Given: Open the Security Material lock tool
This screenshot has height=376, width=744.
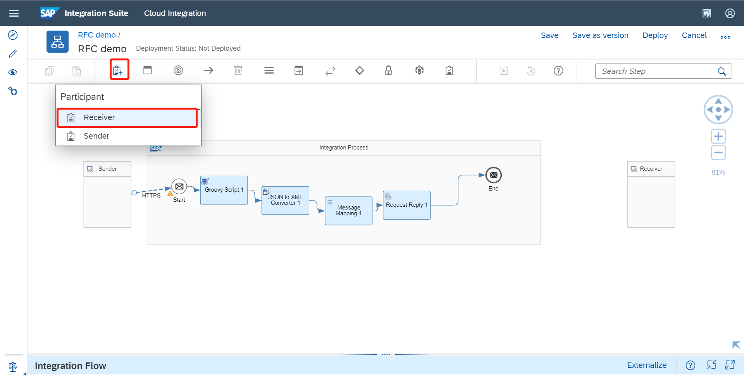Looking at the screenshot, I should point(388,70).
